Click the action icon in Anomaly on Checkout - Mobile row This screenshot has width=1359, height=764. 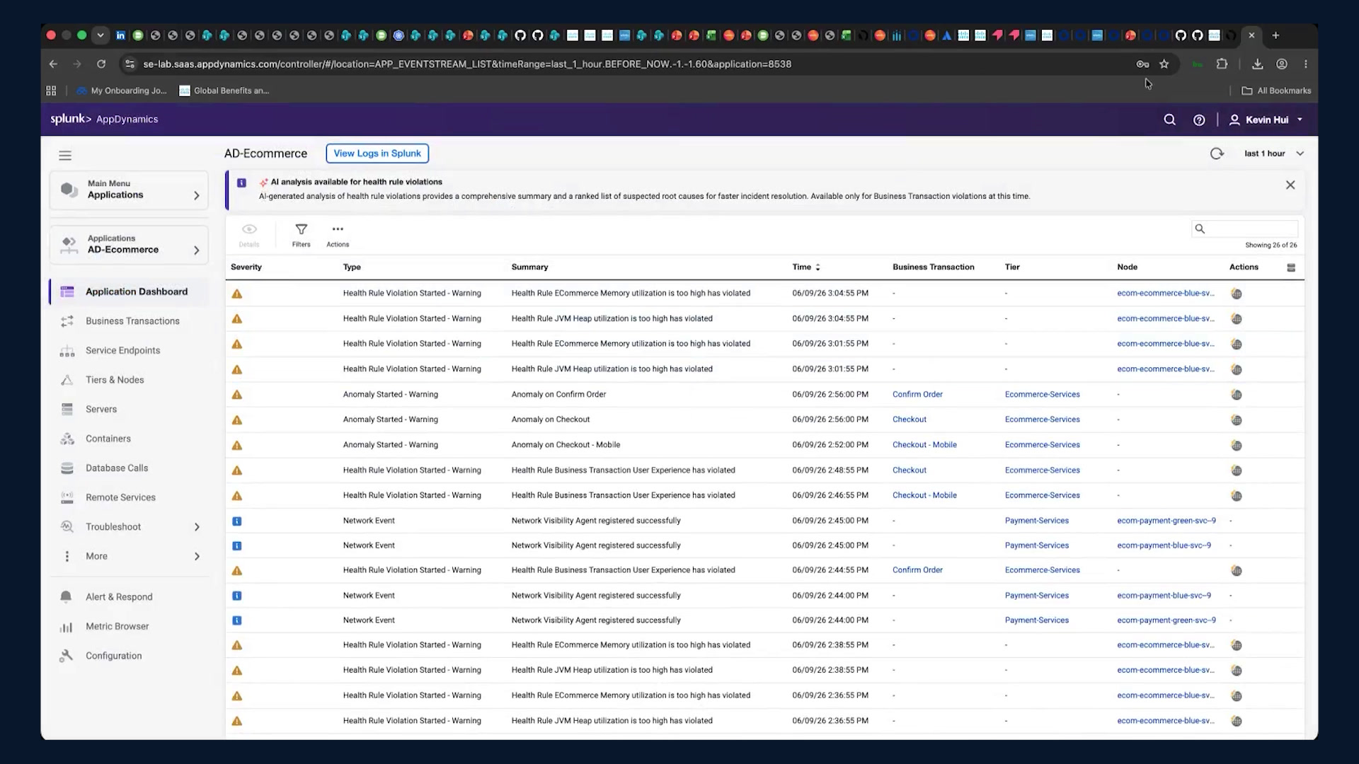[x=1237, y=445]
